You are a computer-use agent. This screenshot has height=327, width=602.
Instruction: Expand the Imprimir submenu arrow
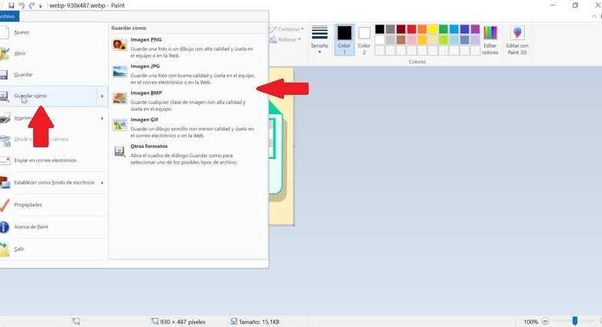(x=102, y=118)
